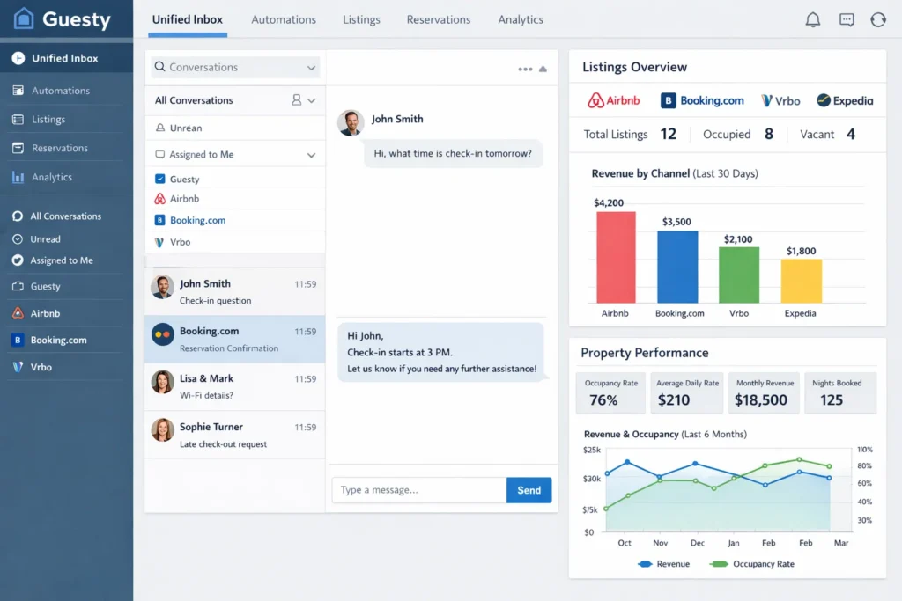Open the messages bubble icon in top bar
This screenshot has height=601, width=902.
pos(846,18)
